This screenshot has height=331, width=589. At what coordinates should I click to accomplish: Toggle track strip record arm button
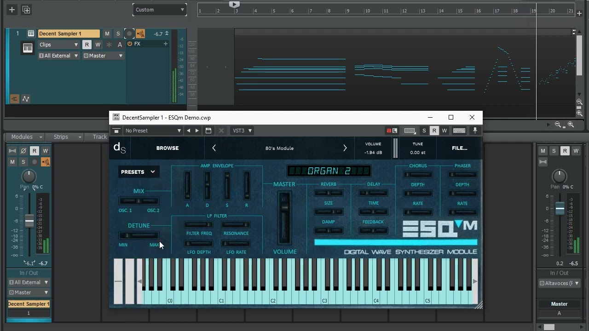[x=129, y=34]
